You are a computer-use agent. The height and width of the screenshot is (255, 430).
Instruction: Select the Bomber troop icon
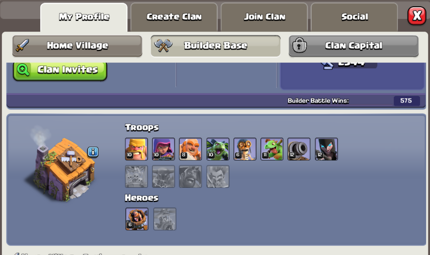click(245, 149)
